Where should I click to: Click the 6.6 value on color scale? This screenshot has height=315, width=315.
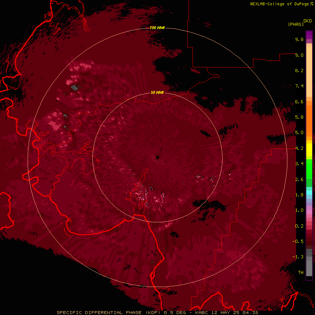299,101
